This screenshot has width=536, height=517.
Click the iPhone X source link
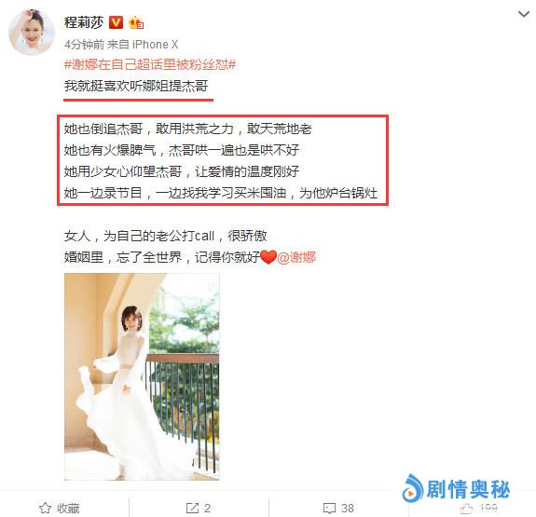155,45
